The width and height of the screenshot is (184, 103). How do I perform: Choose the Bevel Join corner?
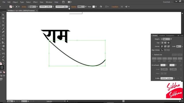(168, 46)
